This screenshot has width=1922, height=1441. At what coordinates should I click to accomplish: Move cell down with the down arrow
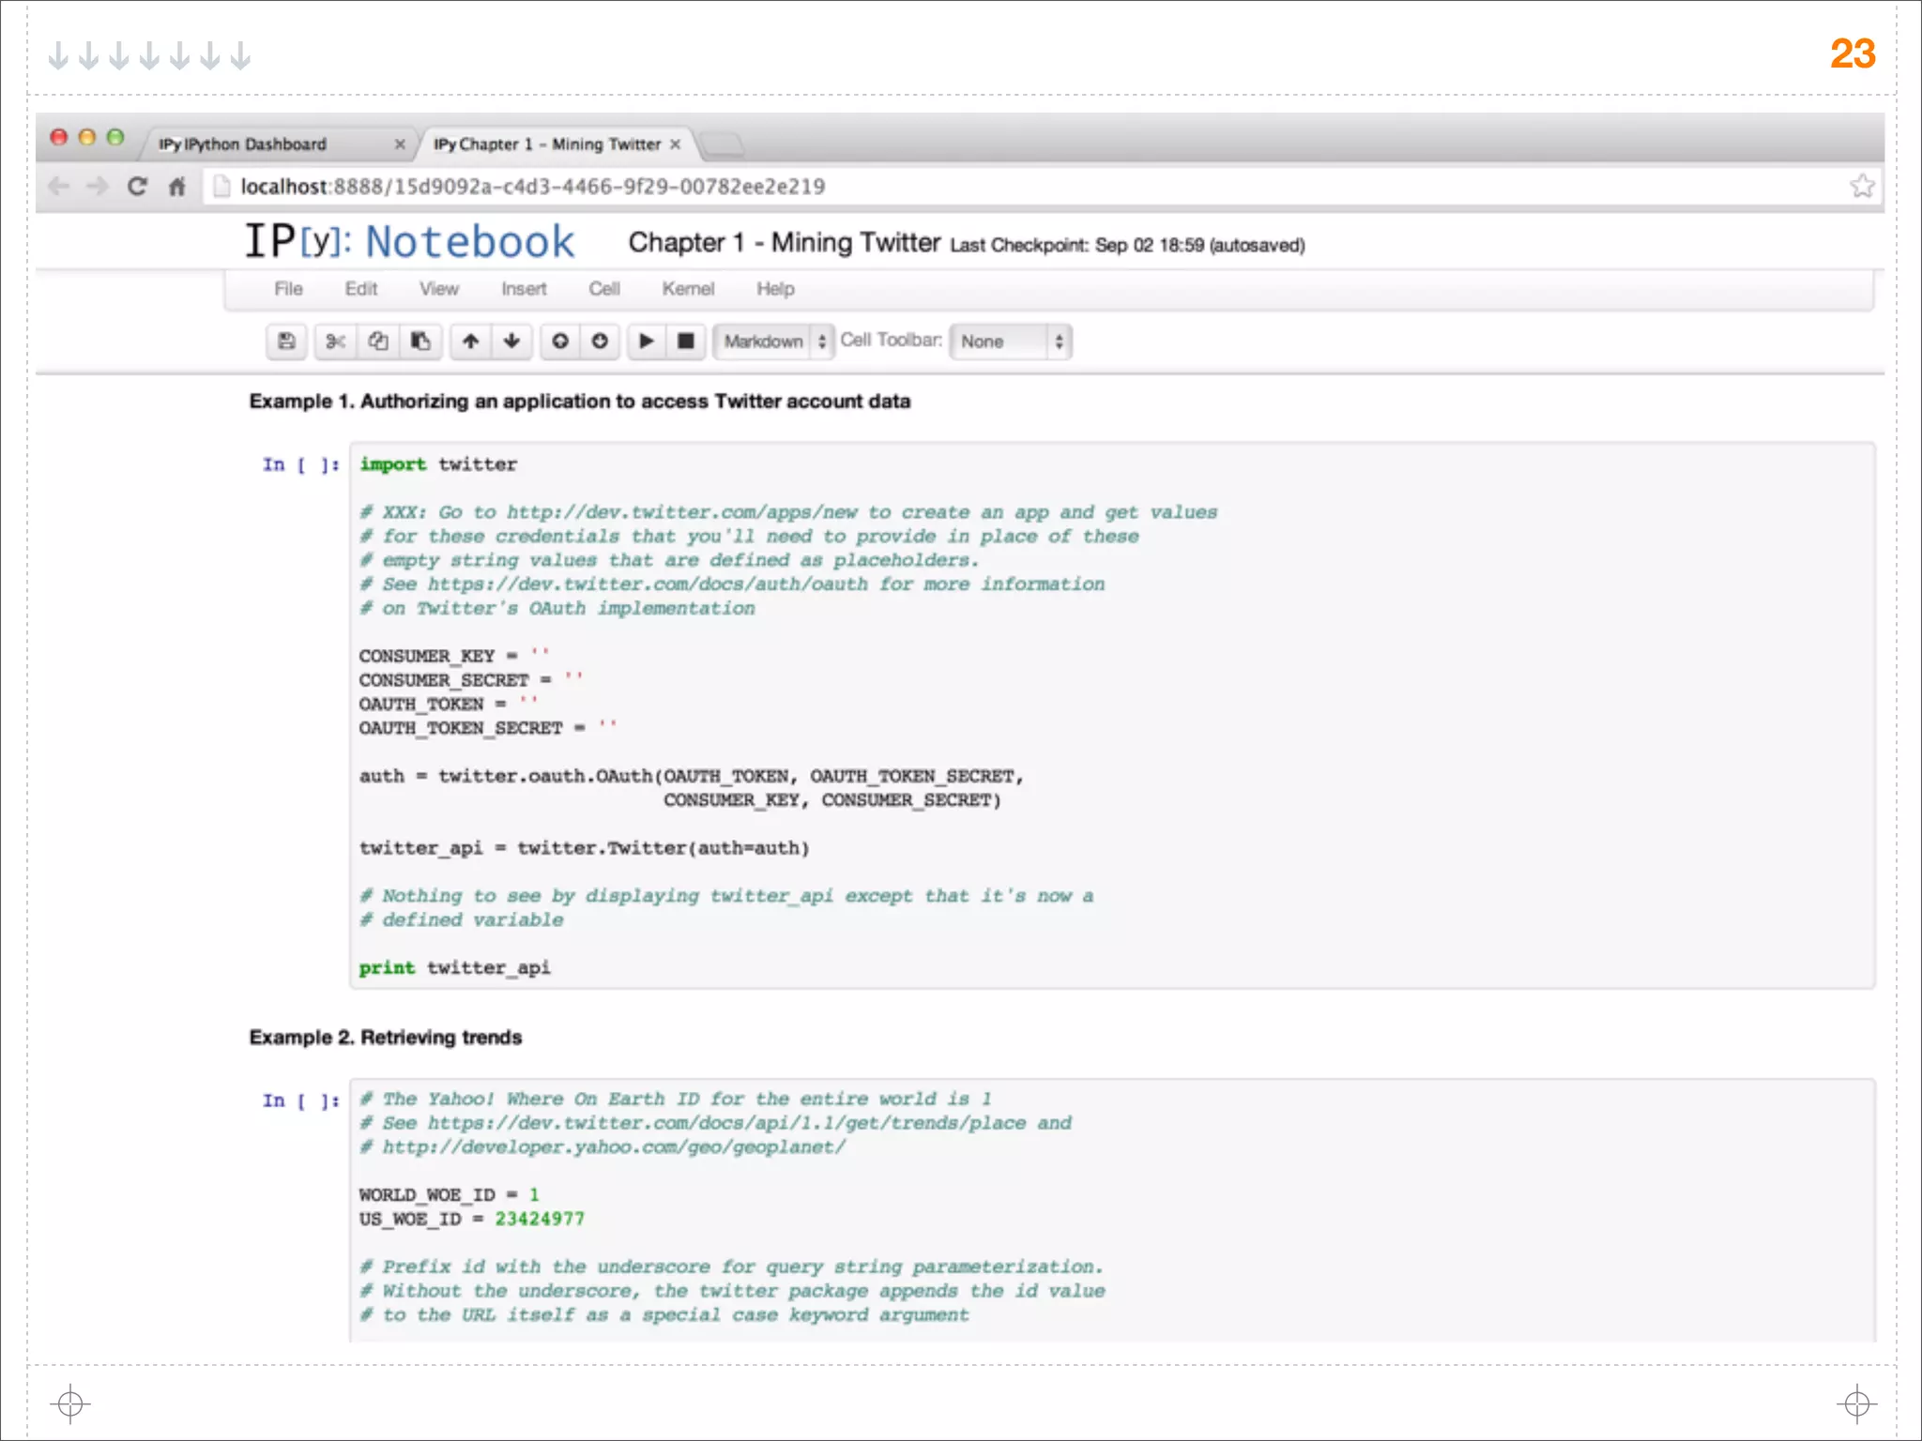click(x=511, y=341)
